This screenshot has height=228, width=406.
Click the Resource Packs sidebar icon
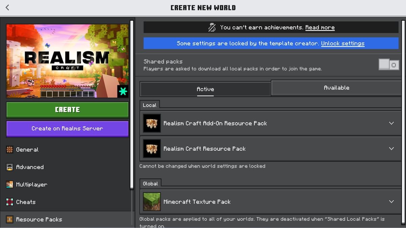(x=9, y=219)
